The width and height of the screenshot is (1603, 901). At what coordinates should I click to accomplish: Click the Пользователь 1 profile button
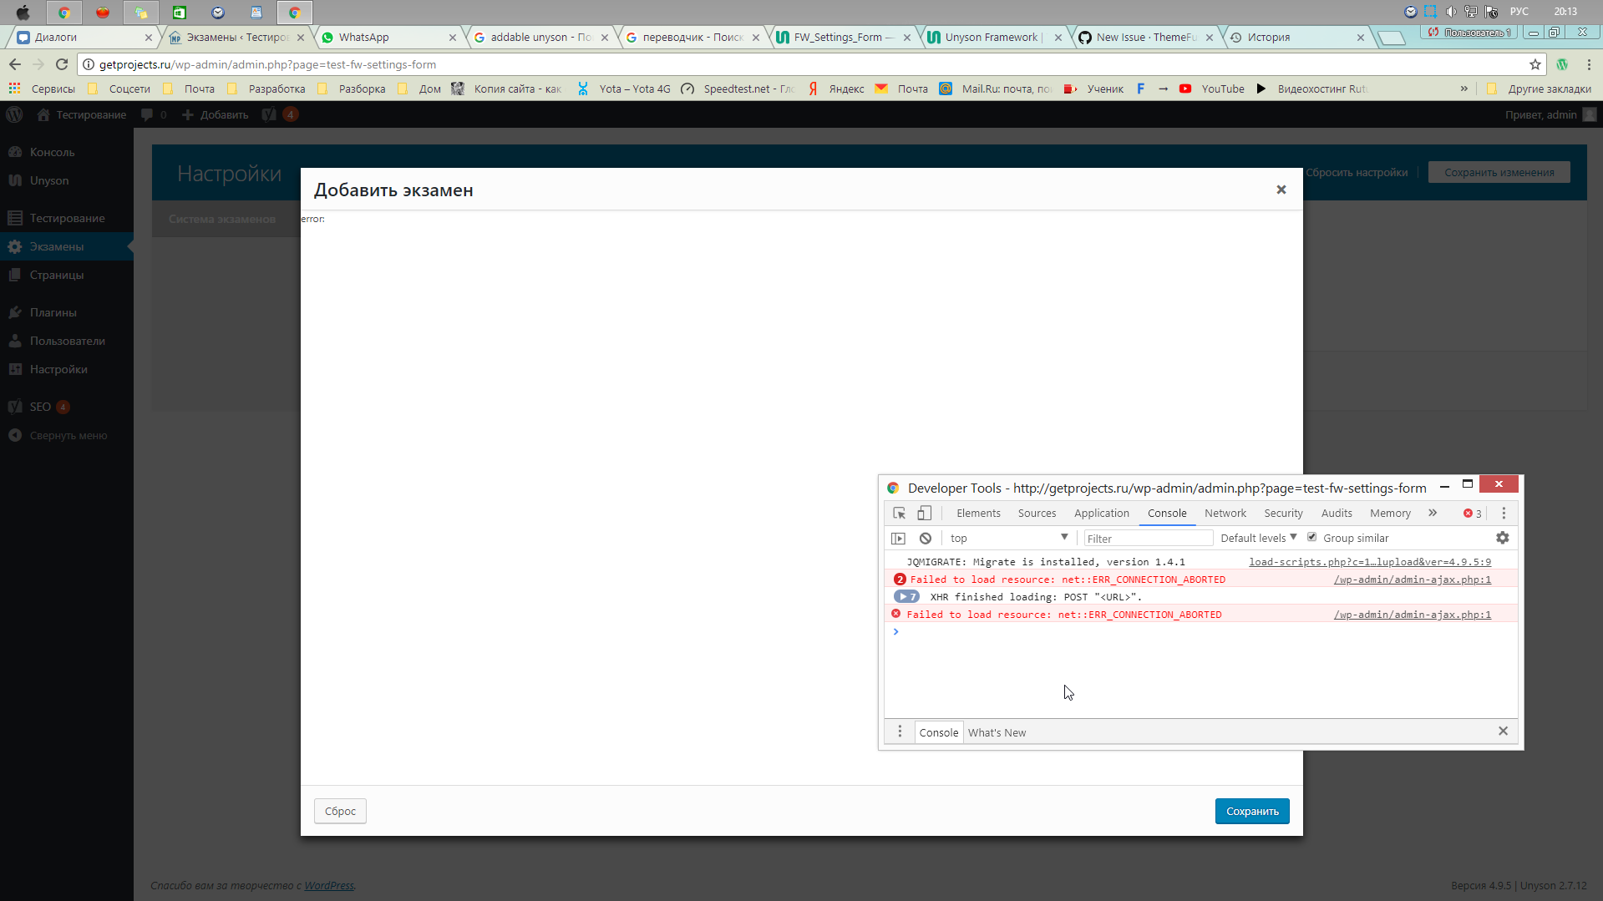(x=1470, y=33)
